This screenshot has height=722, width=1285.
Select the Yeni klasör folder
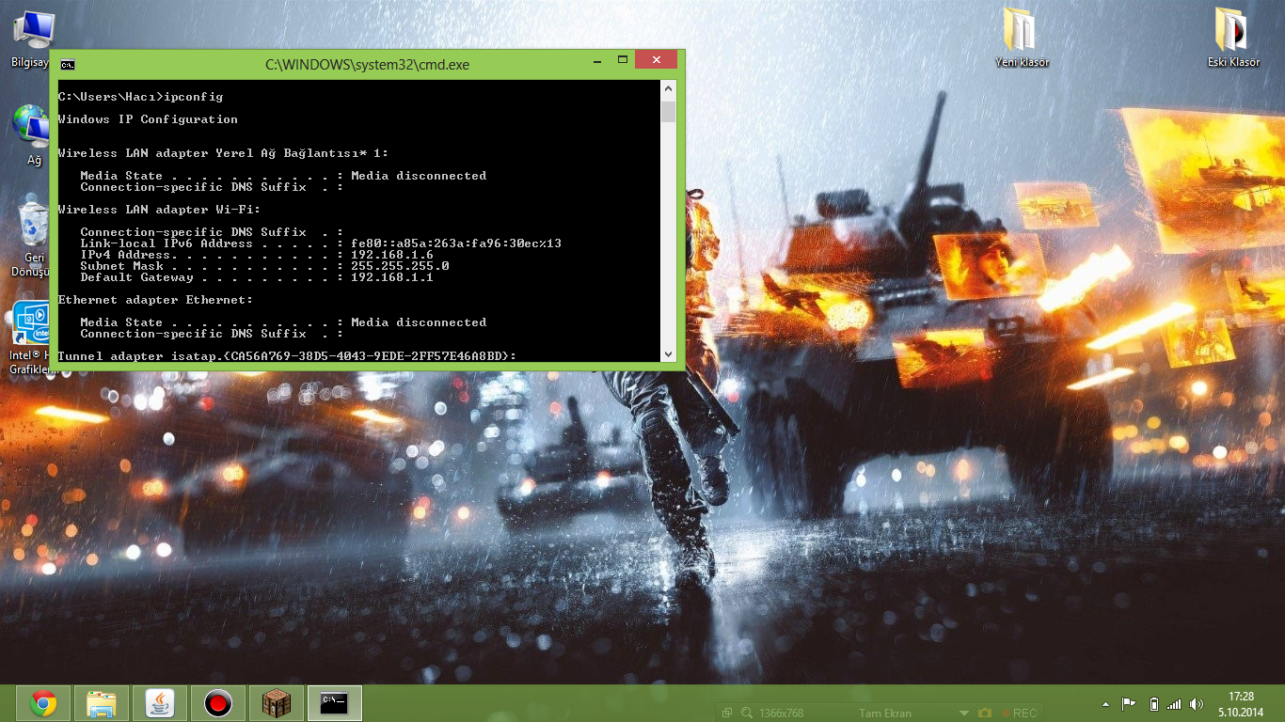coord(1022,39)
